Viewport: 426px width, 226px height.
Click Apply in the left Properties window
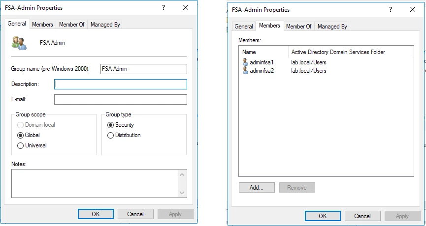click(175, 214)
